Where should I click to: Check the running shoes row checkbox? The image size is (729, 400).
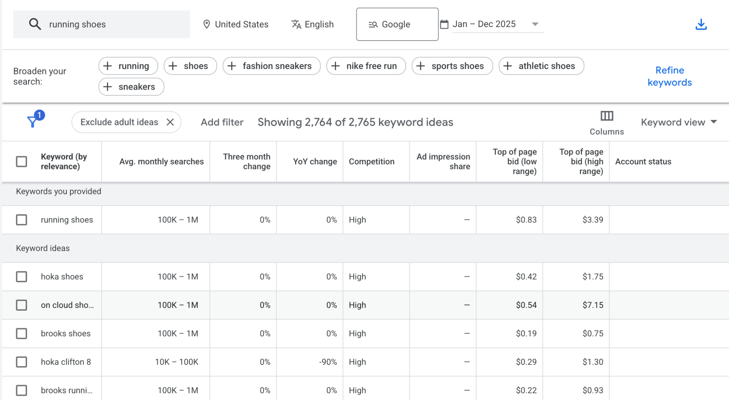click(22, 220)
